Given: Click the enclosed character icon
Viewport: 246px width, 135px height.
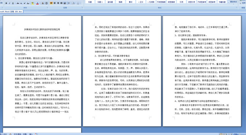Looking at the screenshot, I should [46, 3].
